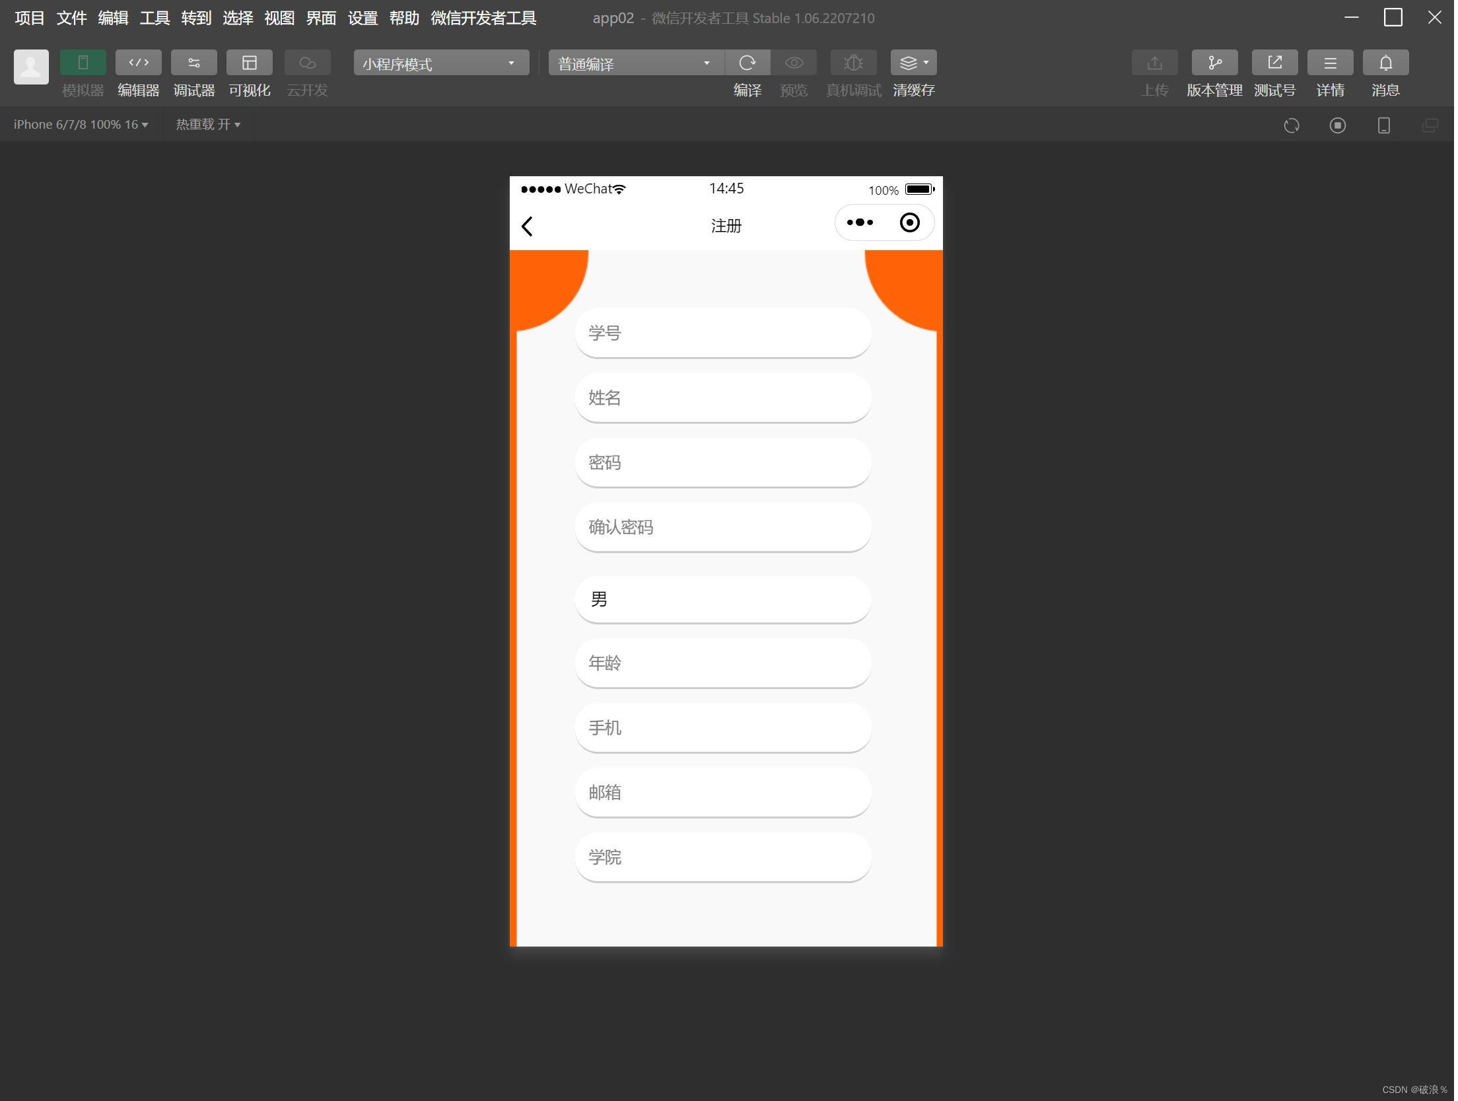
Task: Click the upload (上传) icon
Action: (1154, 63)
